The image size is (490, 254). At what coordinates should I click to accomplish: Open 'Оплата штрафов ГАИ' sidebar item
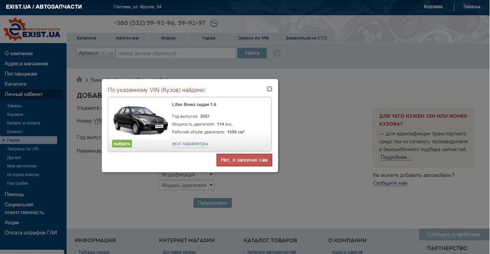coord(31,233)
